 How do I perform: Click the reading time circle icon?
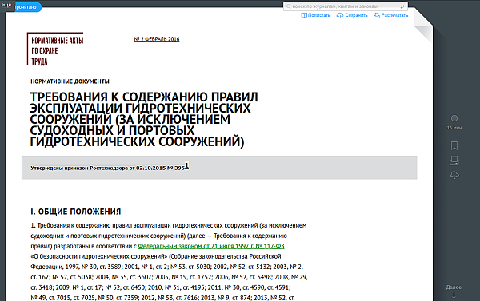(454, 118)
